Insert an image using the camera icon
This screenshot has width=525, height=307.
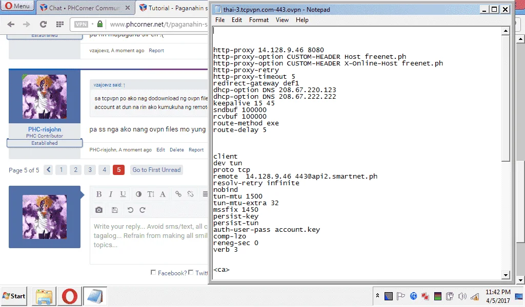coord(99,210)
